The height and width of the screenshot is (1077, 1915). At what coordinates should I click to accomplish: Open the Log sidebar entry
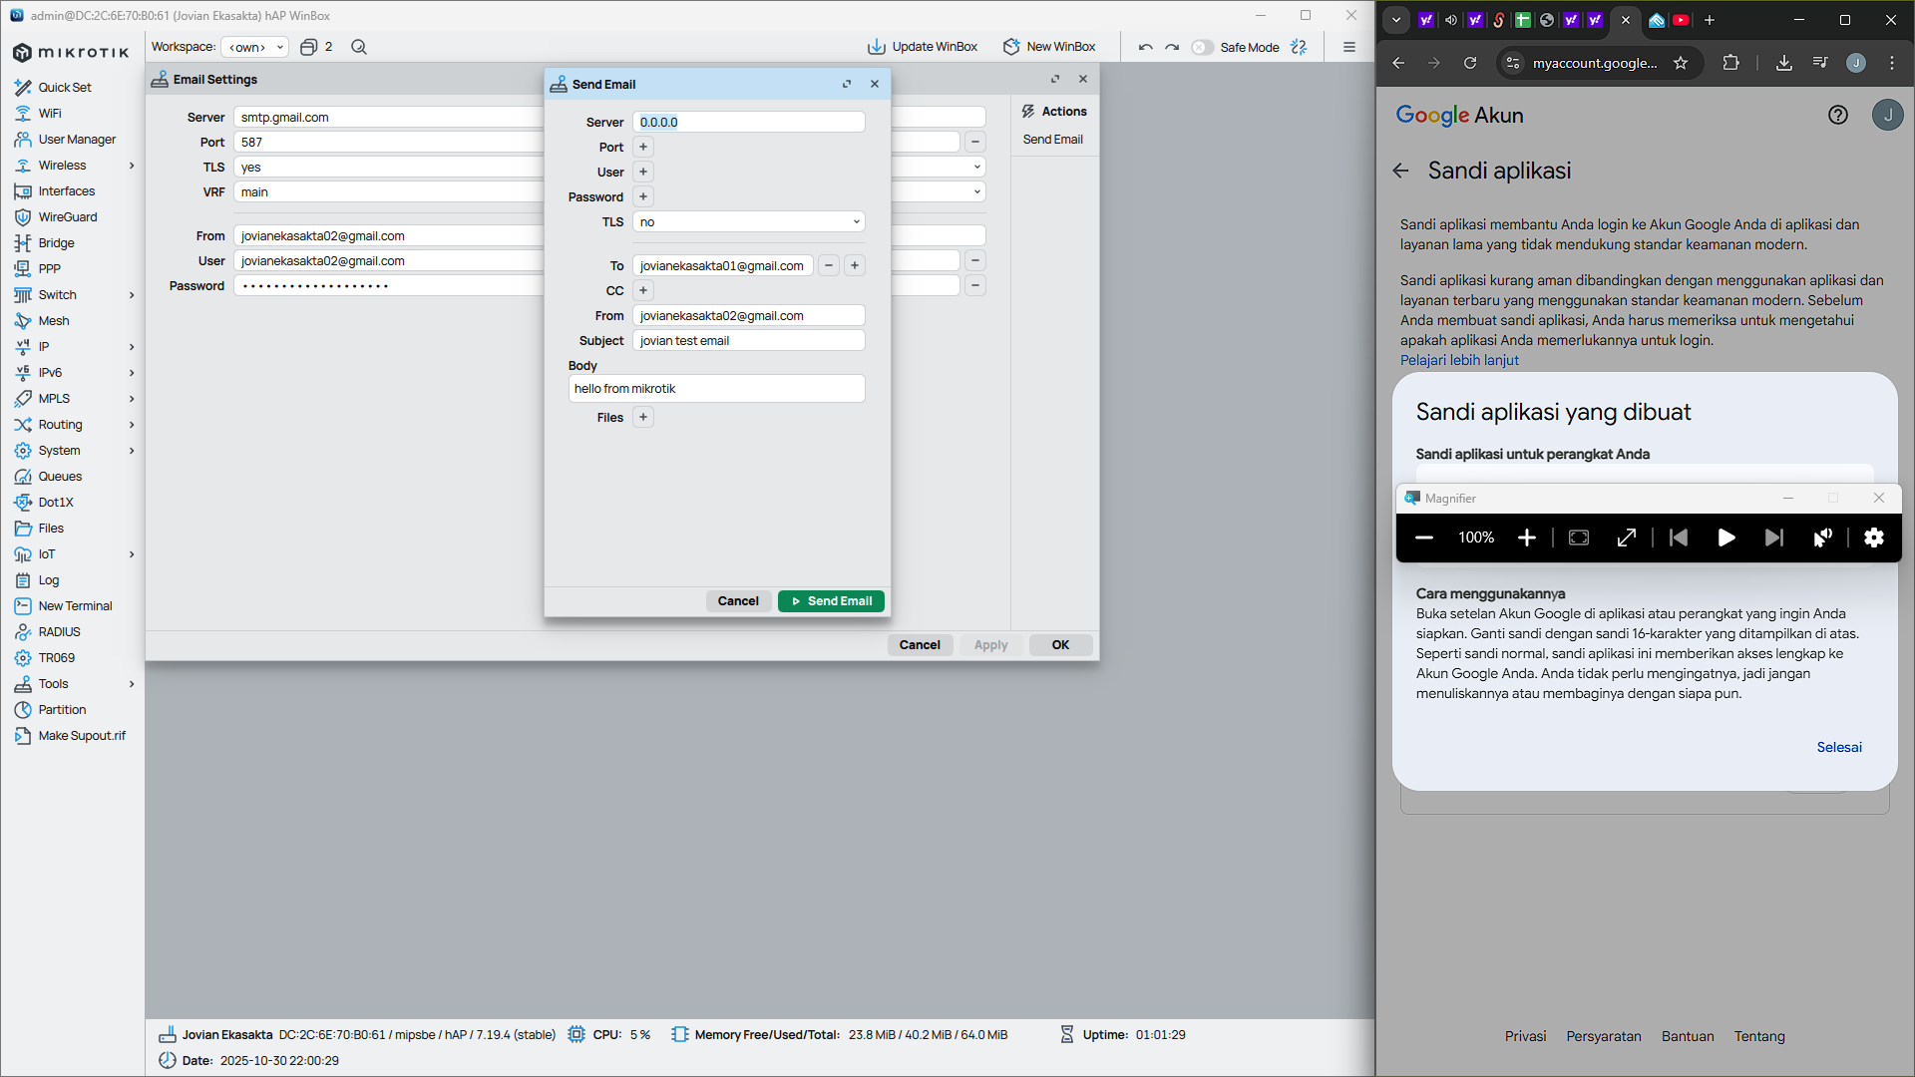49,580
